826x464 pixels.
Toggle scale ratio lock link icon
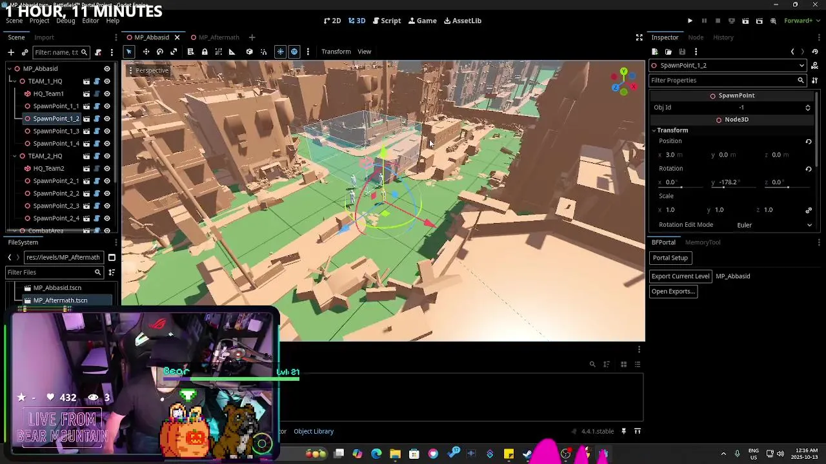[809, 210]
